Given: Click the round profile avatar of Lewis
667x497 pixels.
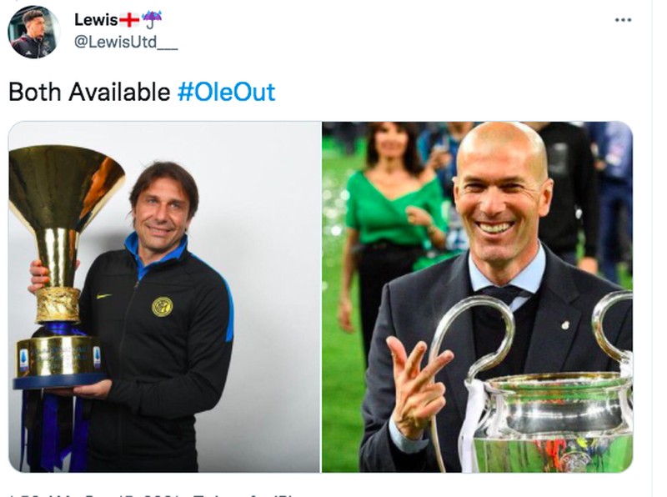Looking at the screenshot, I should (x=33, y=33).
